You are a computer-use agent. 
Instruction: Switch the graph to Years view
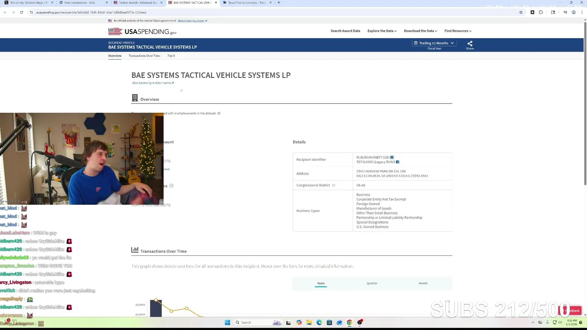321,283
